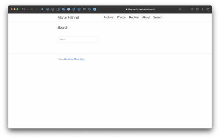The width and height of the screenshot is (220, 139).
Task: Open the Replies navigation item
Action: tap(134, 17)
